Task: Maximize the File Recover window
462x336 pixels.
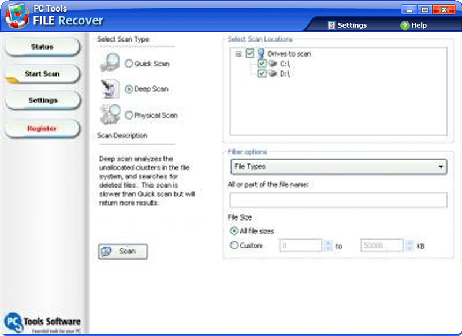Action: tap(424, 10)
